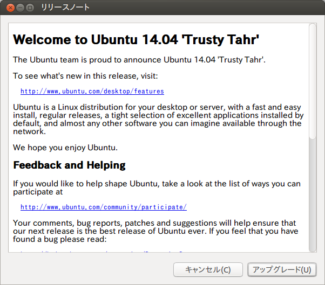This screenshot has width=325, height=285.
Task: Click the 'If you would like to help' paragraph
Action: tap(157, 188)
